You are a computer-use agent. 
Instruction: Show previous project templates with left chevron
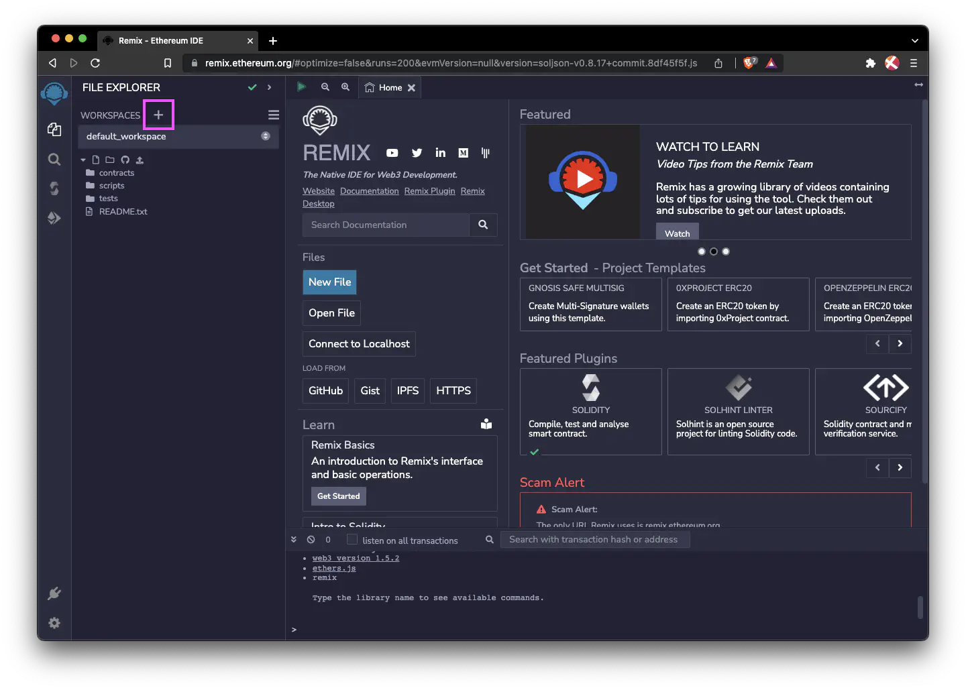pos(877,343)
